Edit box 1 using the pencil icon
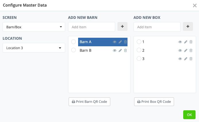Image resolution: width=199 pixels, height=122 pixels. pyautogui.click(x=186, y=42)
